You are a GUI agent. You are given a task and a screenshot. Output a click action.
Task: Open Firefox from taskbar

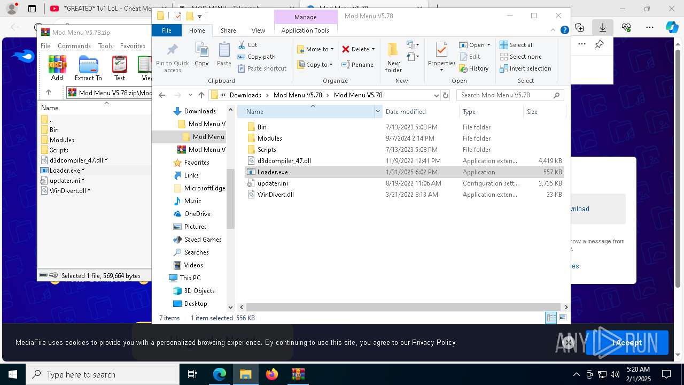coord(272,374)
